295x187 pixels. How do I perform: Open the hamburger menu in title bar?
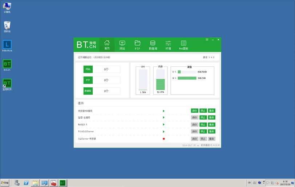click(x=207, y=40)
